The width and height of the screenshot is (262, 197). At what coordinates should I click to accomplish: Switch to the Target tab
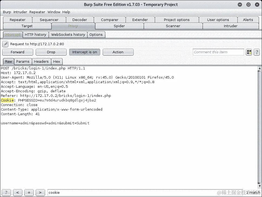(27, 26)
